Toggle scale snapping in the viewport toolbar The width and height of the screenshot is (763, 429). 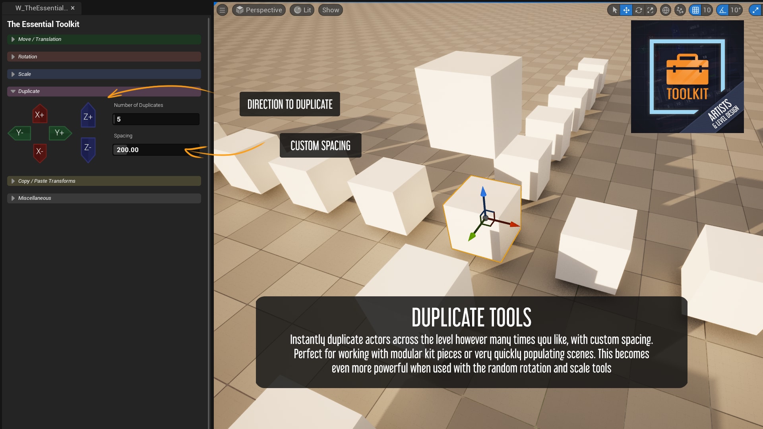coord(755,10)
